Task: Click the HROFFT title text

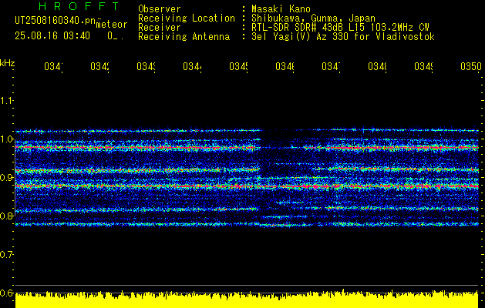Action: pyautogui.click(x=79, y=6)
